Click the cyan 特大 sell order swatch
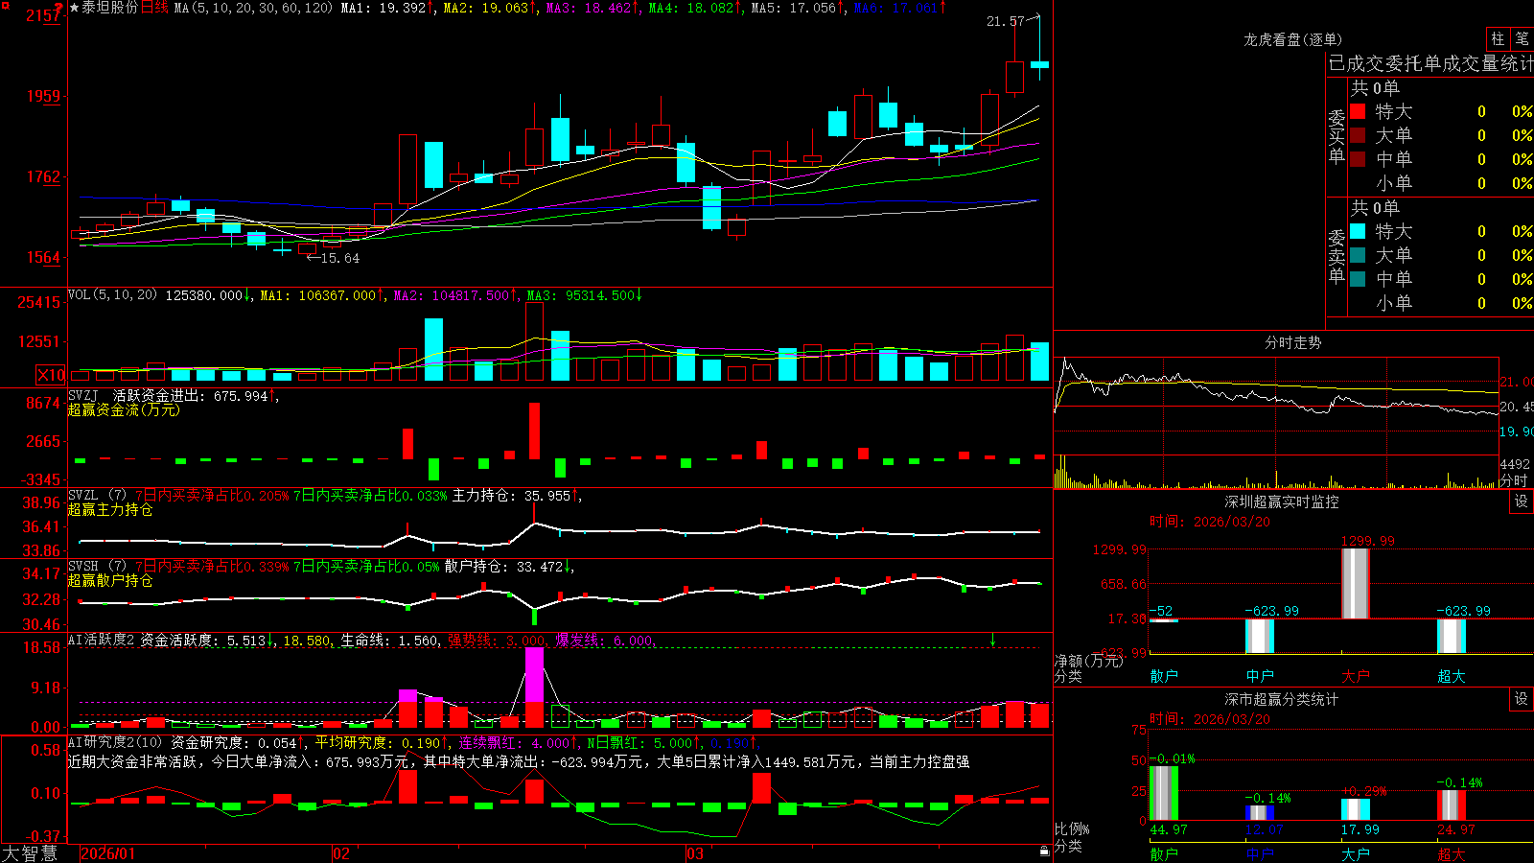The height and width of the screenshot is (863, 1534). pos(1358,231)
